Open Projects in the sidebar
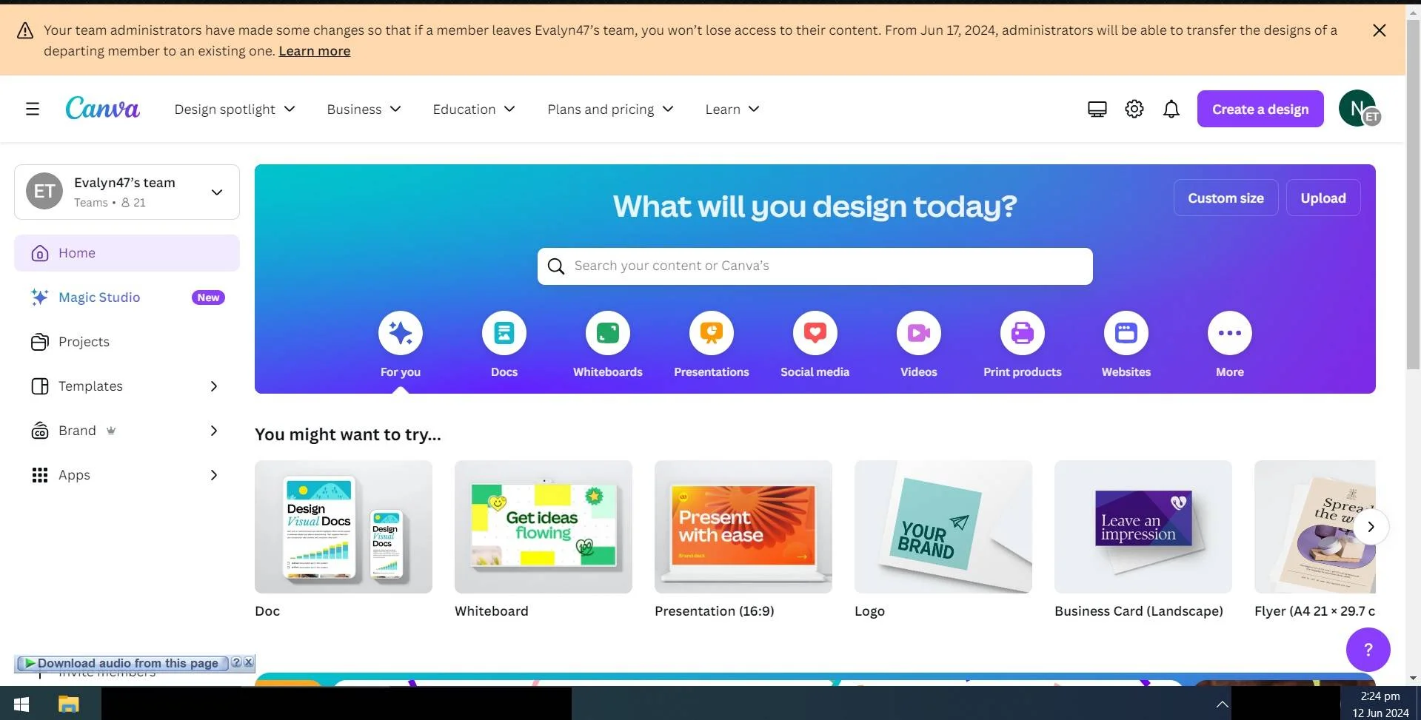1421x720 pixels. click(x=127, y=342)
